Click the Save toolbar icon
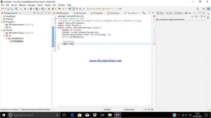Viewport: 211px width, 118px height. 8,9
